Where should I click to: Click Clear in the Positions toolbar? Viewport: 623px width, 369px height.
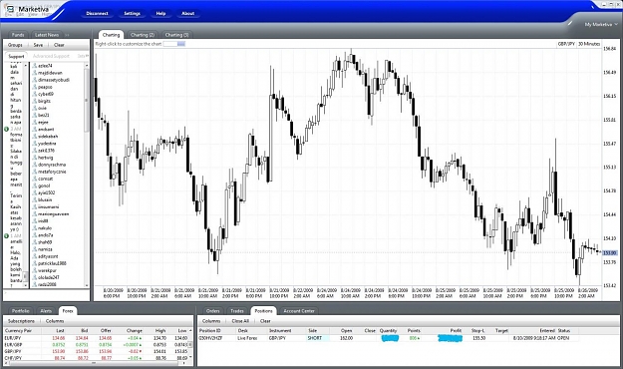[265, 321]
